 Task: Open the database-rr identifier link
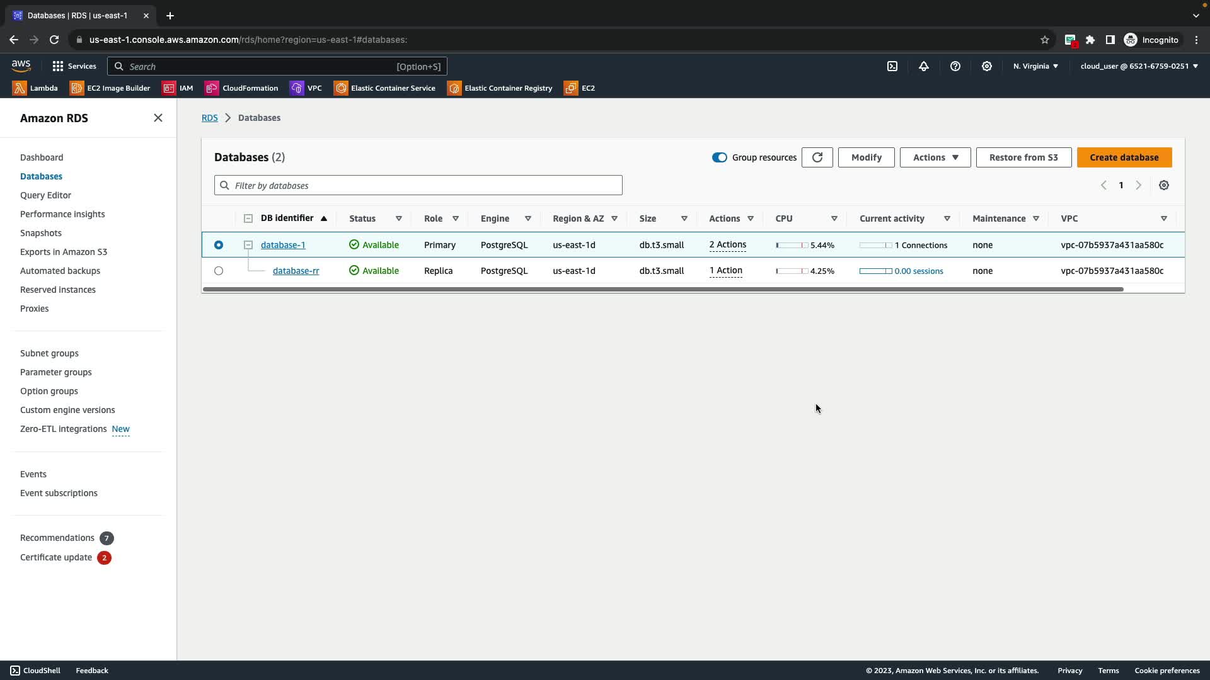coord(296,271)
